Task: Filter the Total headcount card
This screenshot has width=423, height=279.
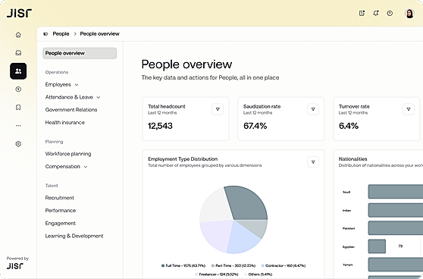Action: (218, 109)
